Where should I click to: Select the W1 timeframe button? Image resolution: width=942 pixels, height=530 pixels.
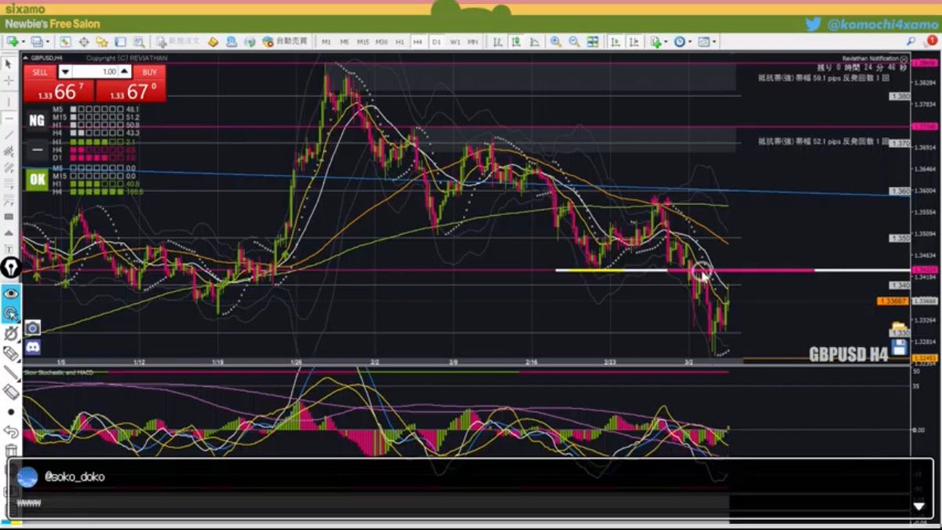coord(455,42)
